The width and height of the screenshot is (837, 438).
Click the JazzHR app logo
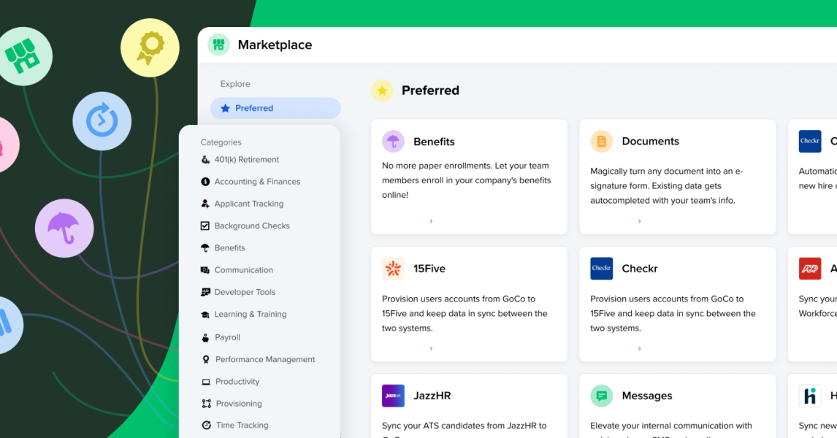click(393, 396)
